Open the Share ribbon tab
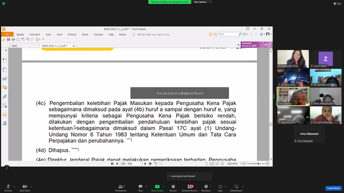 (85, 34)
